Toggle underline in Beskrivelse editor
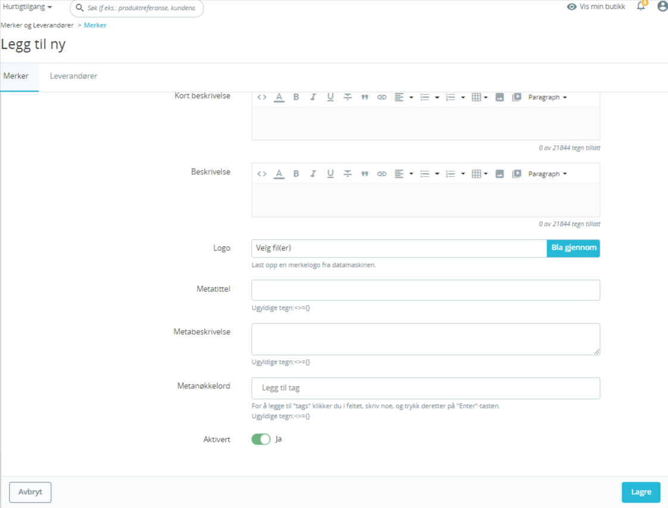The height and width of the screenshot is (508, 668). click(330, 174)
